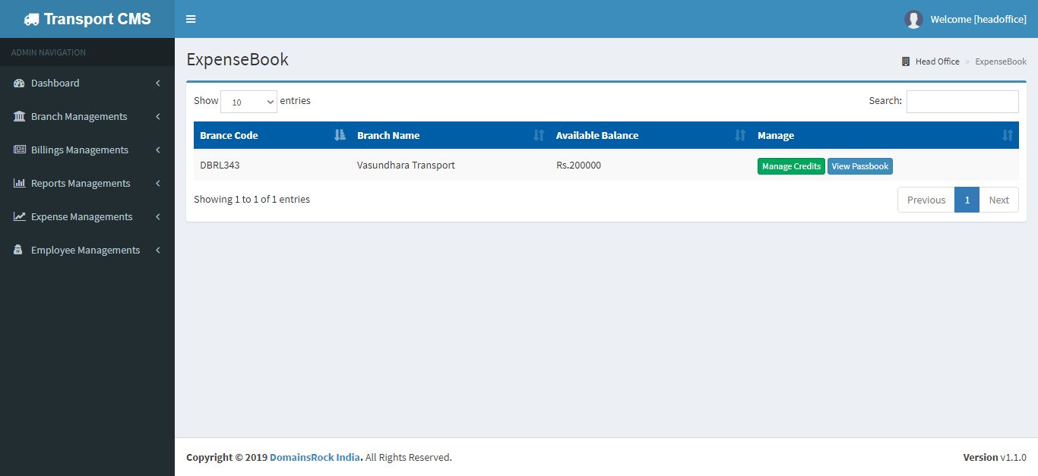This screenshot has height=476, width=1038.
Task: Click View Passbook button
Action: pos(859,166)
